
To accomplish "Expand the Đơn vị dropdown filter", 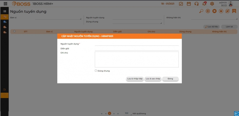I will 58,18.
